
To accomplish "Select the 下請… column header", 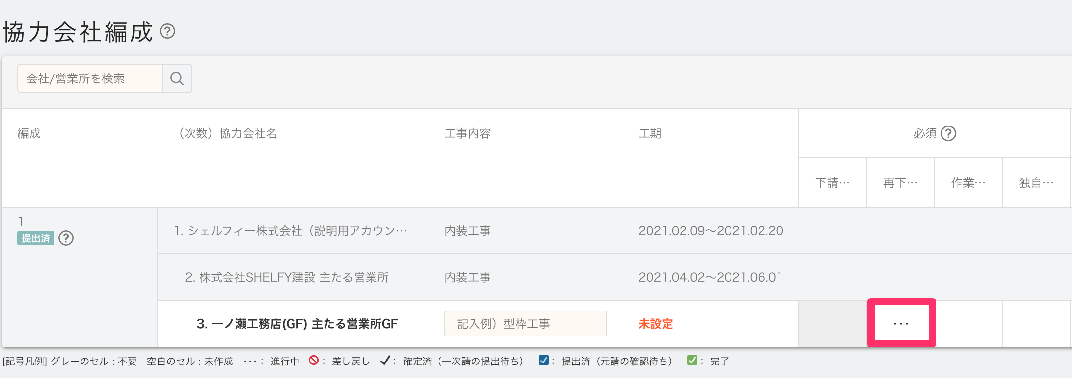I will click(x=832, y=183).
